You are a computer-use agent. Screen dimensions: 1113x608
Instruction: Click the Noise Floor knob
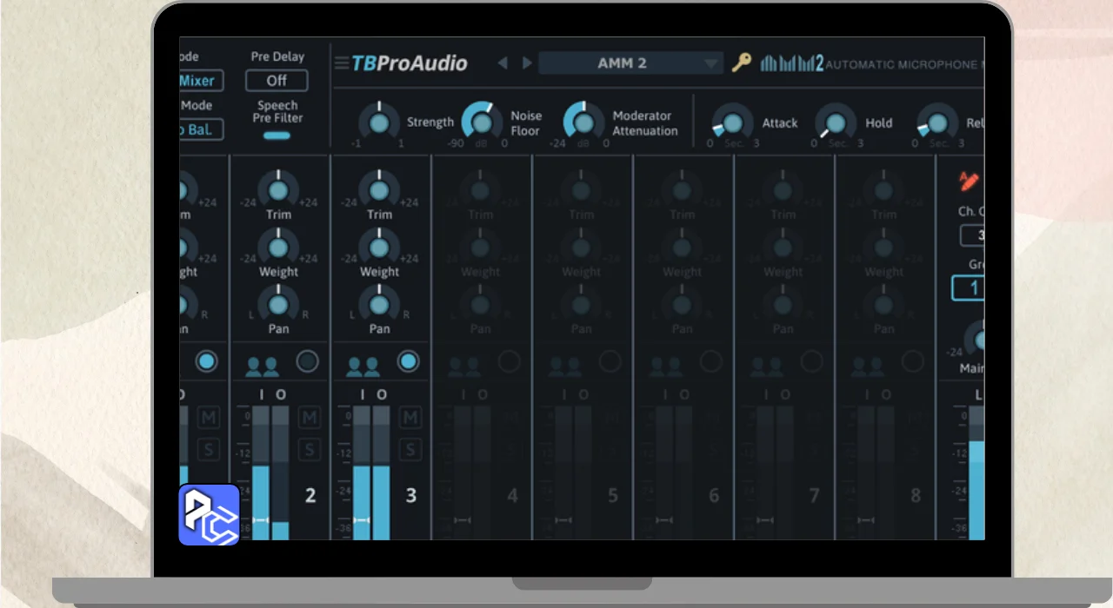coord(482,122)
